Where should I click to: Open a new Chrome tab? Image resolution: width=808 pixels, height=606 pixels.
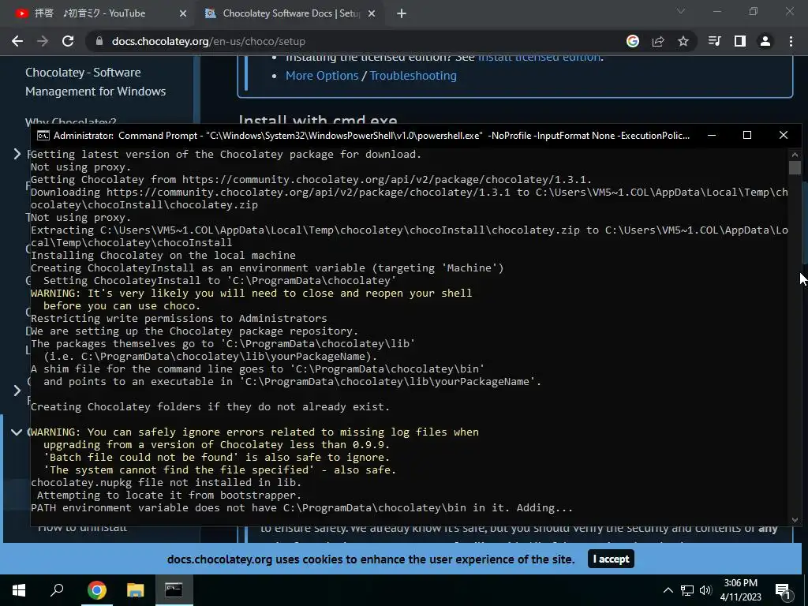tap(402, 13)
